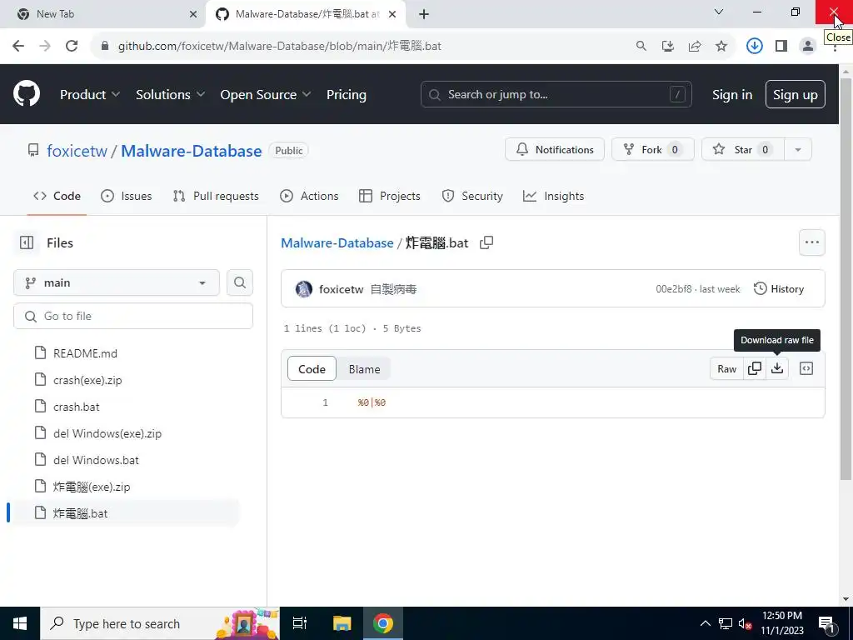Focus the Search or jump to field

click(556, 94)
